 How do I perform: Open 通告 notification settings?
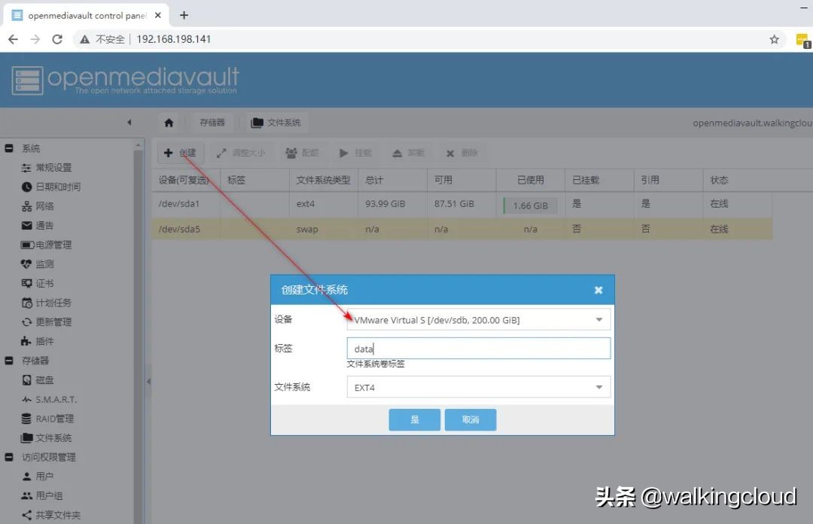point(38,225)
